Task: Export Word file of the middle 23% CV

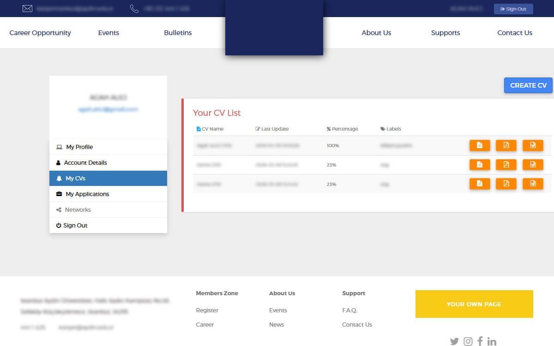Action: pos(533,165)
